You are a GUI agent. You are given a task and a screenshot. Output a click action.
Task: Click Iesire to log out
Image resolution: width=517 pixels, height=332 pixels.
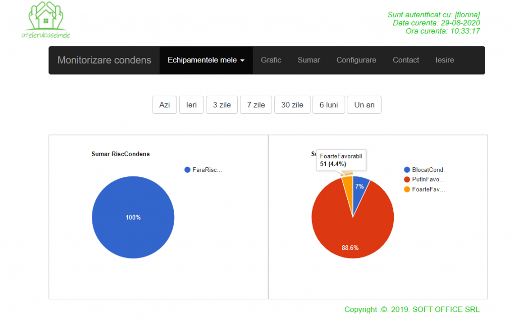pos(444,60)
